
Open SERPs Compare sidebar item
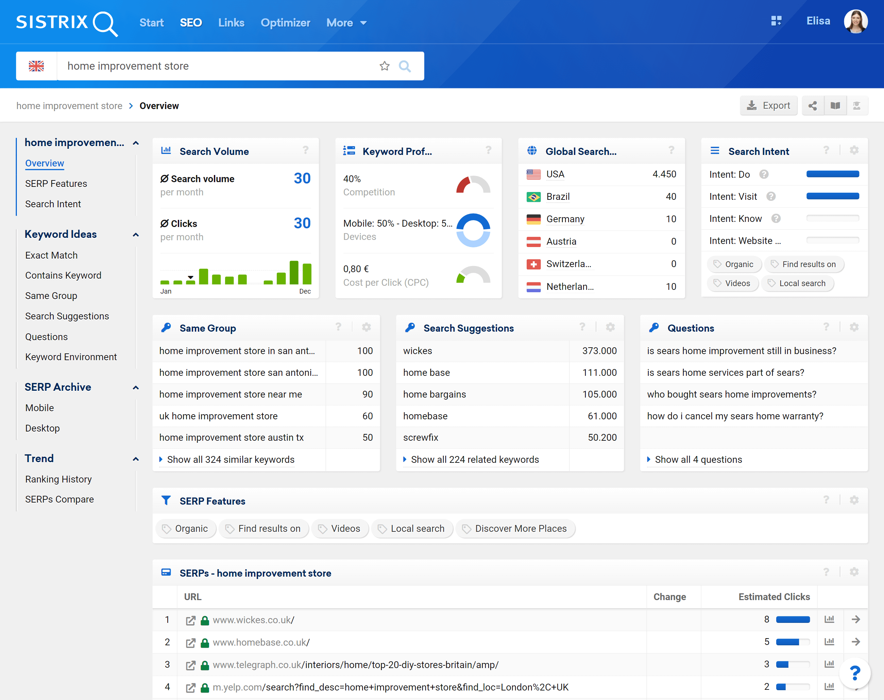[x=60, y=499]
